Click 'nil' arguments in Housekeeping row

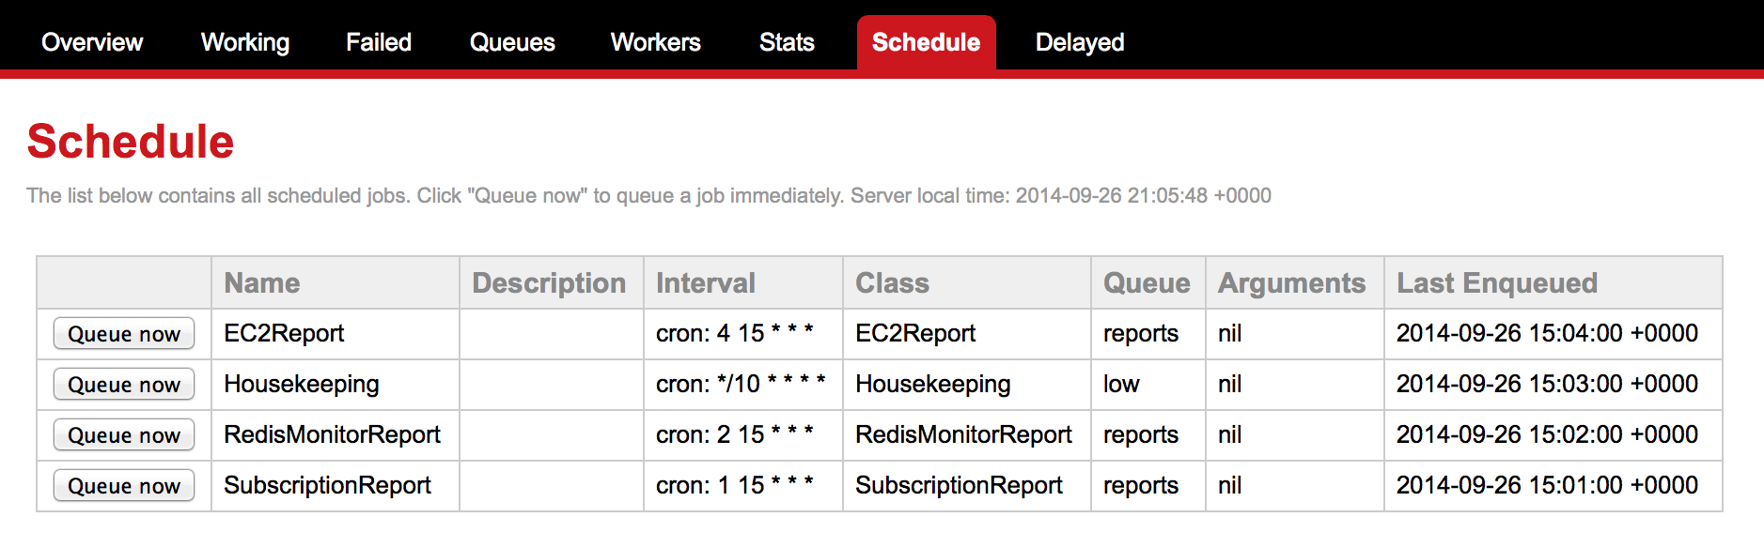[x=1230, y=384]
